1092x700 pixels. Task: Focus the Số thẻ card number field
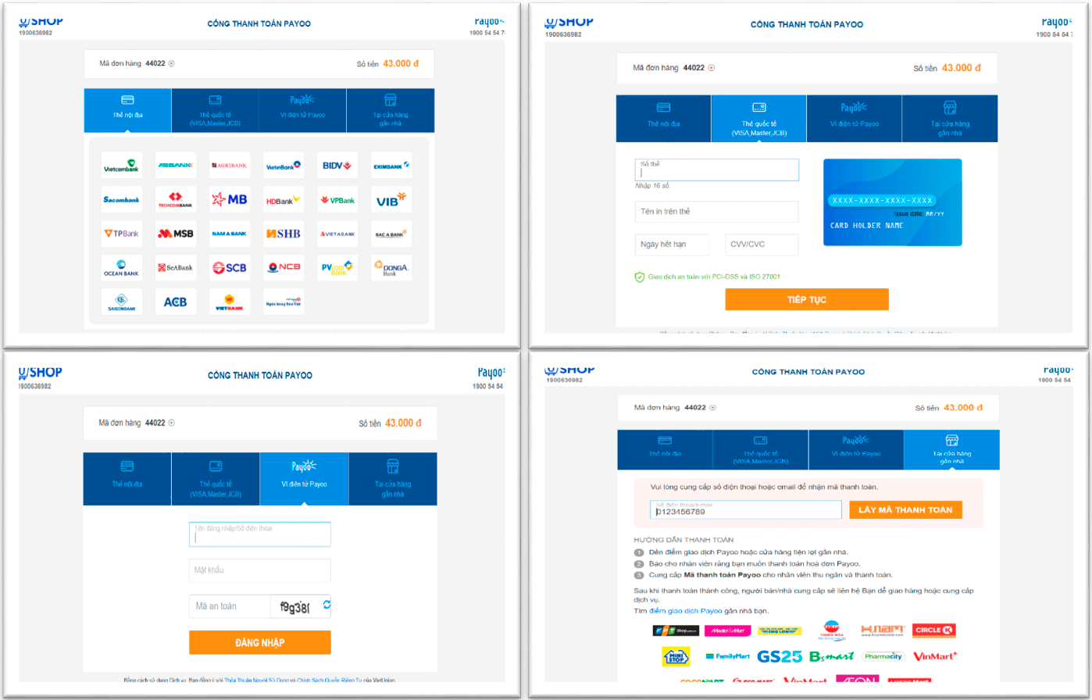pos(717,170)
